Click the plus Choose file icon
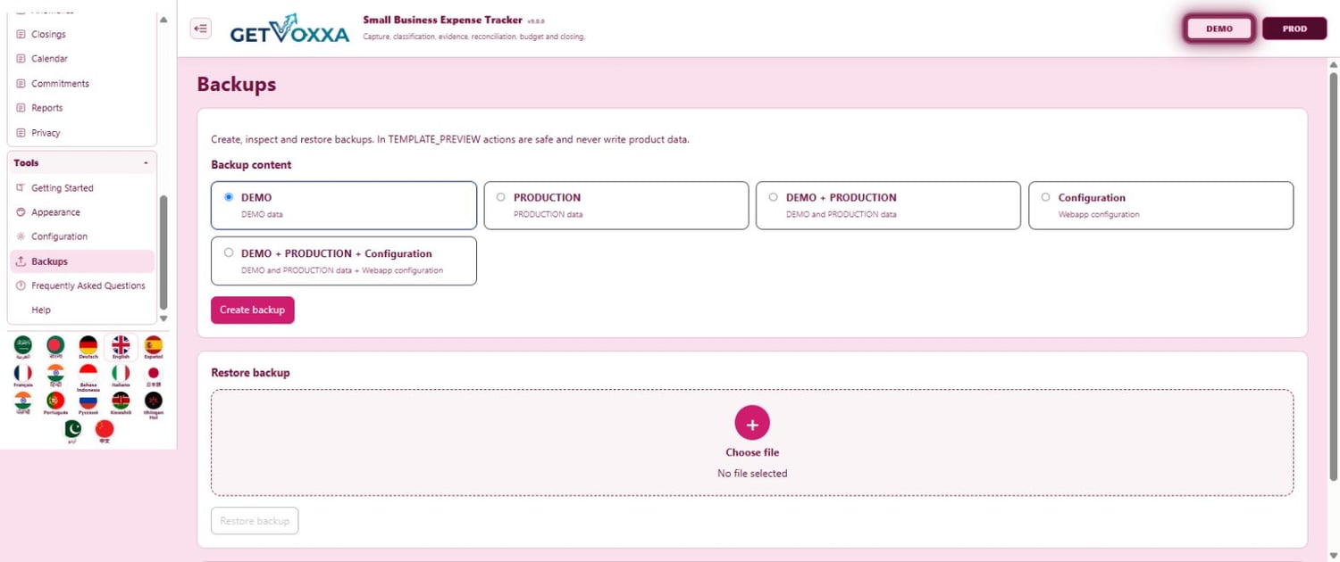 click(752, 424)
